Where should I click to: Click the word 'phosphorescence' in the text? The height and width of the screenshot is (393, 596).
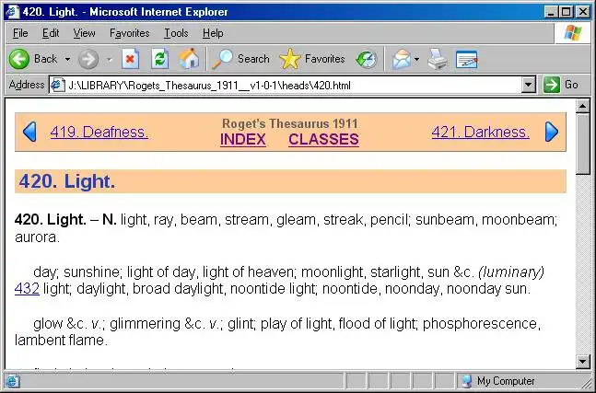[480, 324]
